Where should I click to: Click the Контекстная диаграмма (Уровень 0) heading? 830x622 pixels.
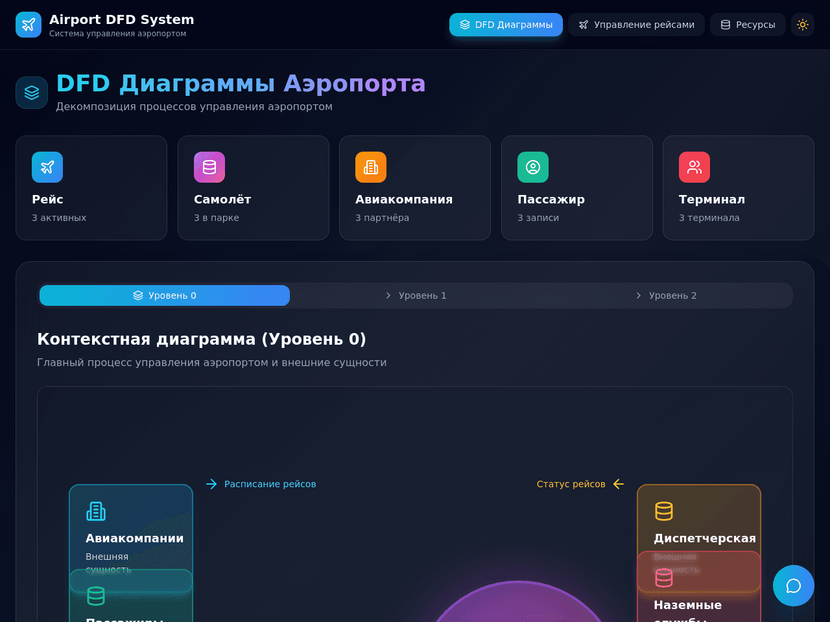(x=202, y=340)
